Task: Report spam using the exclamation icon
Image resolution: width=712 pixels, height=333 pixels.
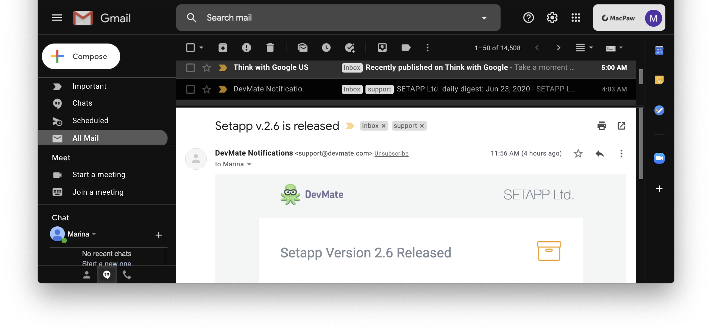Action: (x=246, y=48)
